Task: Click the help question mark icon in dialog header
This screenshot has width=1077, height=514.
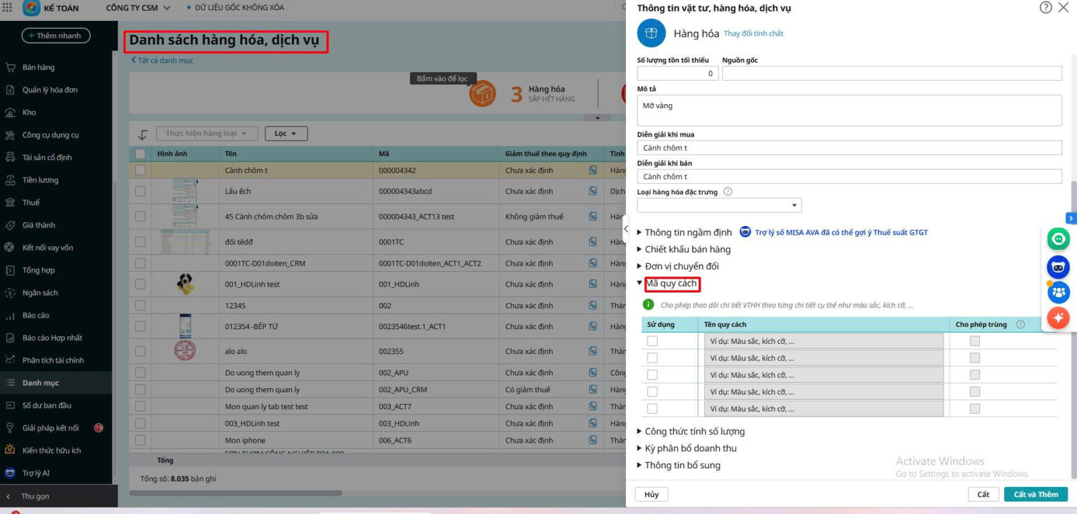Action: (x=1045, y=7)
